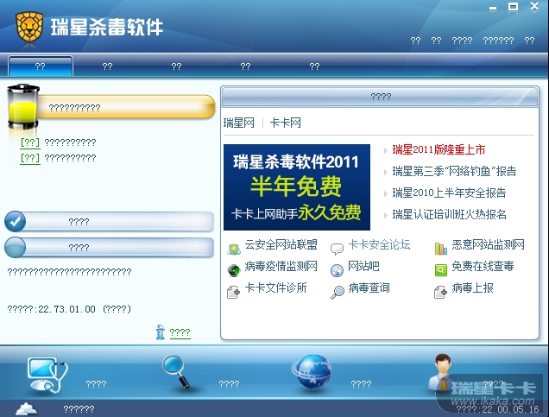The height and width of the screenshot is (417, 549).
Task: Maximize the antivirus window
Action: click(513, 7)
